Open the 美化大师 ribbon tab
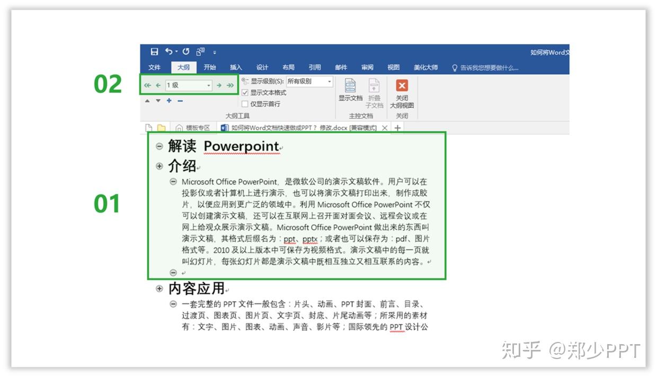The width and height of the screenshot is (657, 377). point(426,67)
